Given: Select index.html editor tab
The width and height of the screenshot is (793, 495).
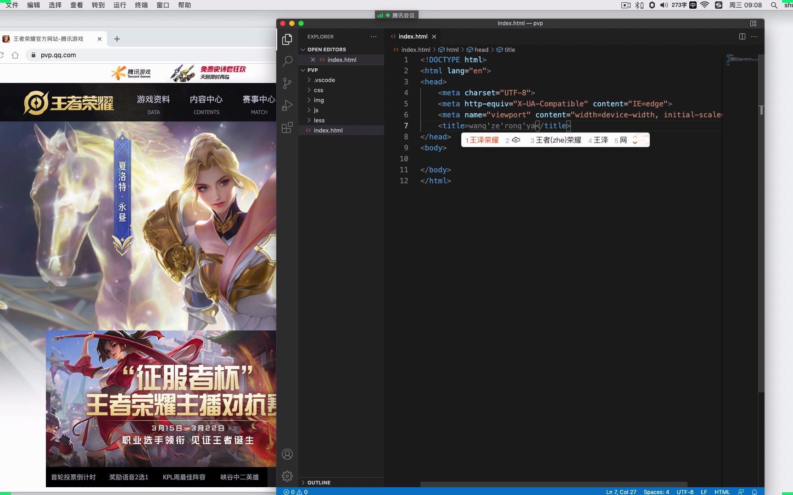Looking at the screenshot, I should coord(412,37).
